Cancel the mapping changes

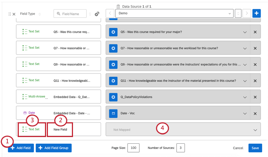[238, 148]
